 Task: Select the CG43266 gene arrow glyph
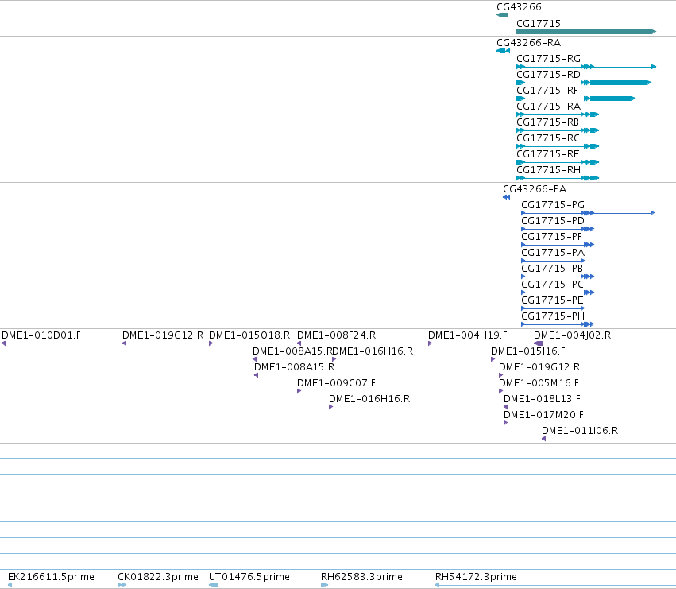(502, 15)
